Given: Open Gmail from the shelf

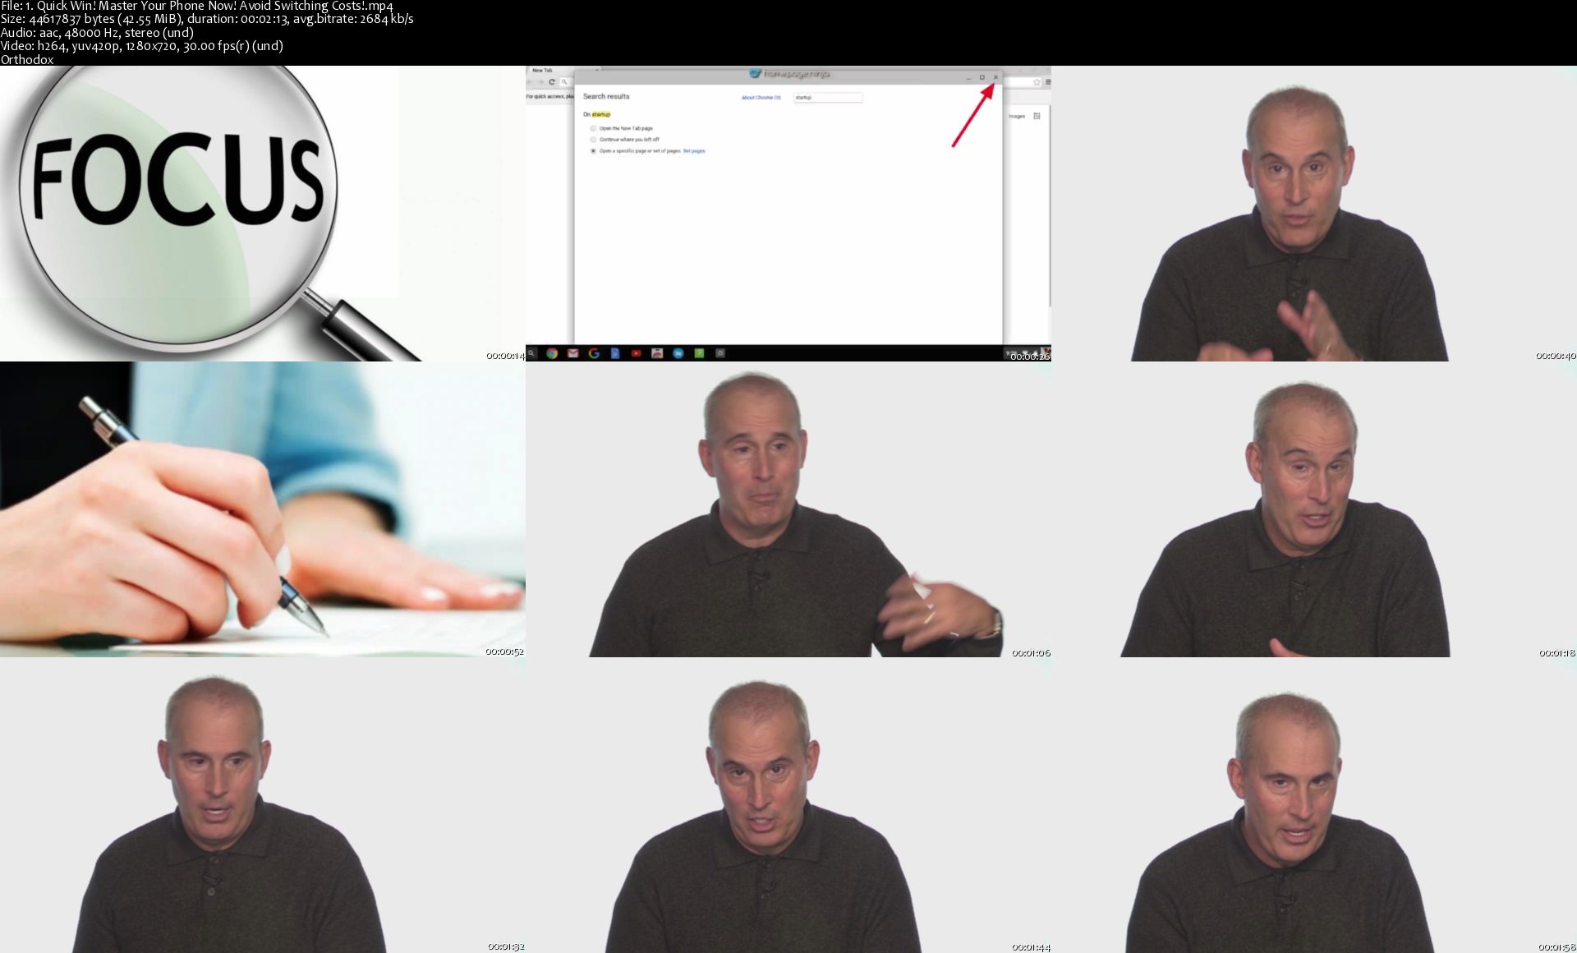Looking at the screenshot, I should [x=572, y=353].
